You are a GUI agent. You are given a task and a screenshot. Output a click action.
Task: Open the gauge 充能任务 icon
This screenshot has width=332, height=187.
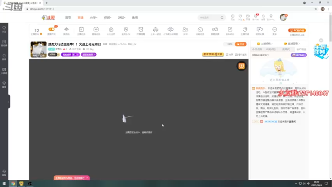tap(200, 29)
